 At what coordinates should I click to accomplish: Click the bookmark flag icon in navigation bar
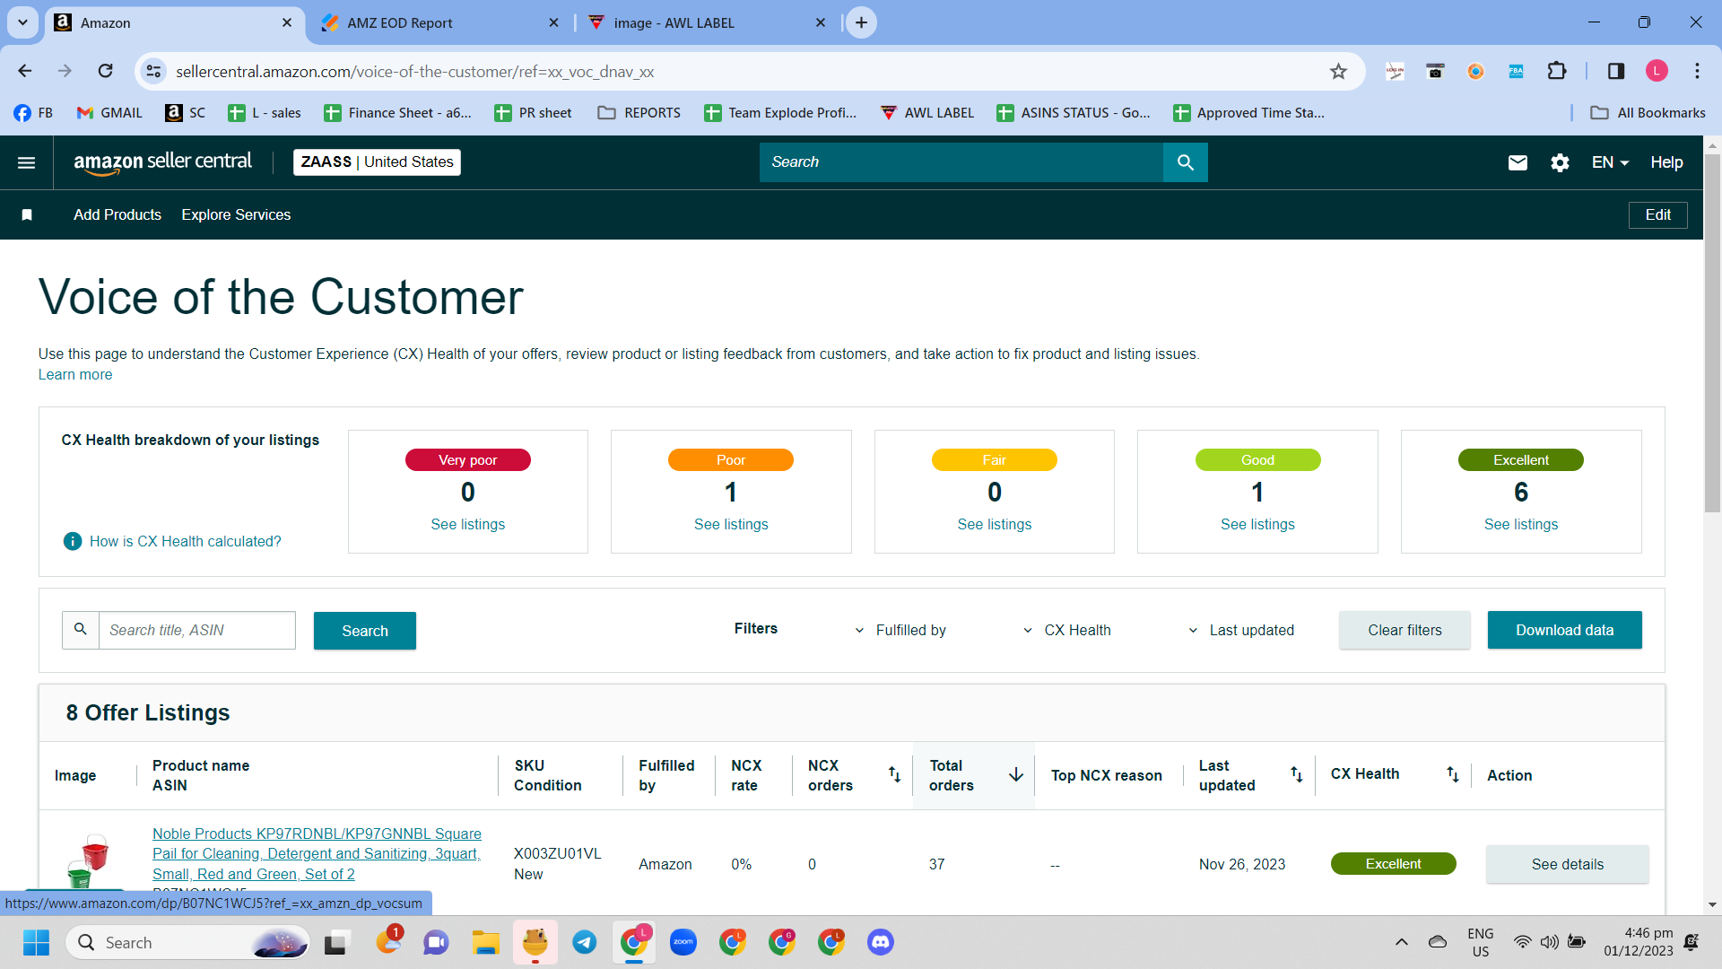pyautogui.click(x=27, y=214)
